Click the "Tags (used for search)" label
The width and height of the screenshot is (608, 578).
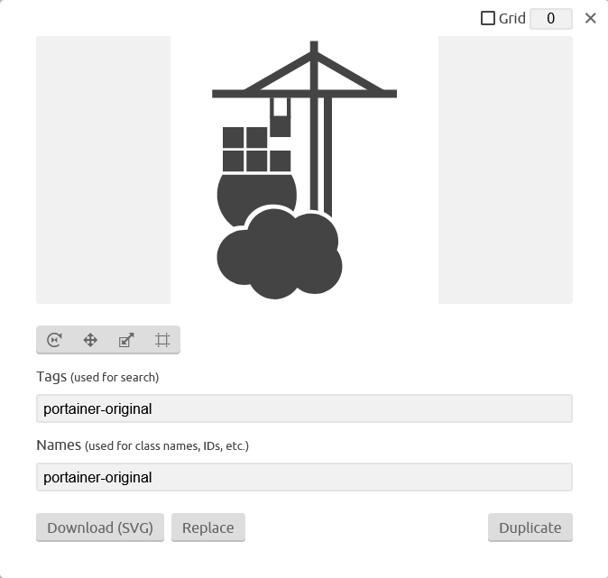click(97, 377)
